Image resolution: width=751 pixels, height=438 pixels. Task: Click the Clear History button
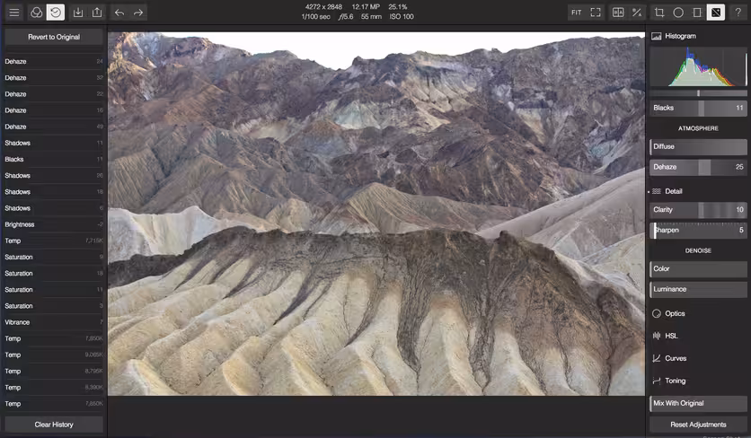coord(54,425)
